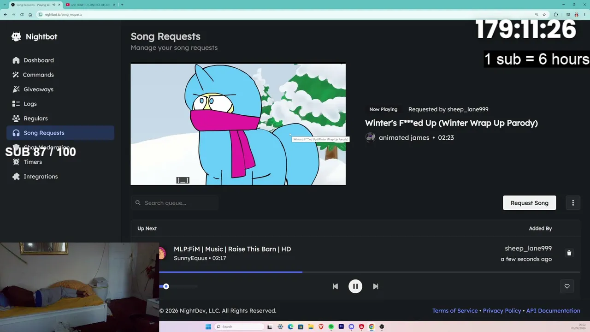Open the three-dot options menu

point(573,203)
